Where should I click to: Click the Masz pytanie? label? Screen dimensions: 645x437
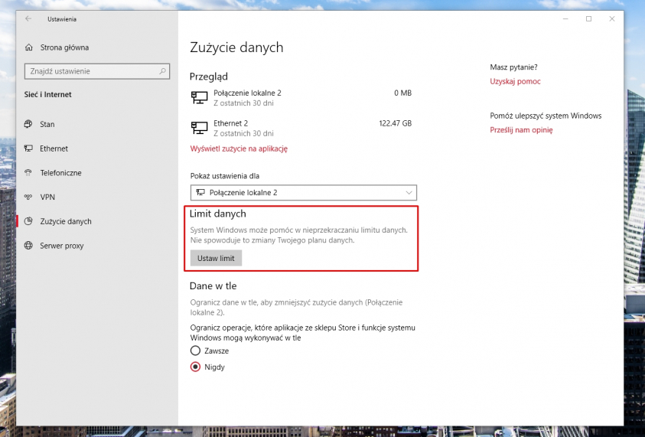[513, 67]
